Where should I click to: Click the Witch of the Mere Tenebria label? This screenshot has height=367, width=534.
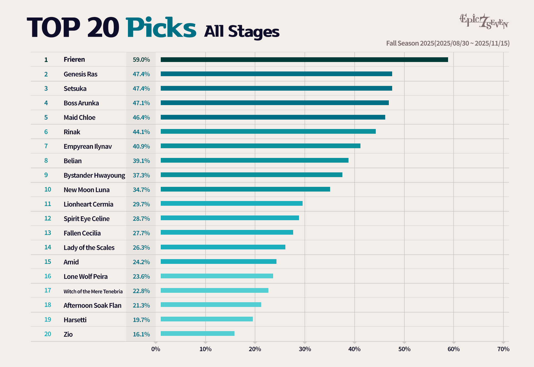pyautogui.click(x=93, y=291)
